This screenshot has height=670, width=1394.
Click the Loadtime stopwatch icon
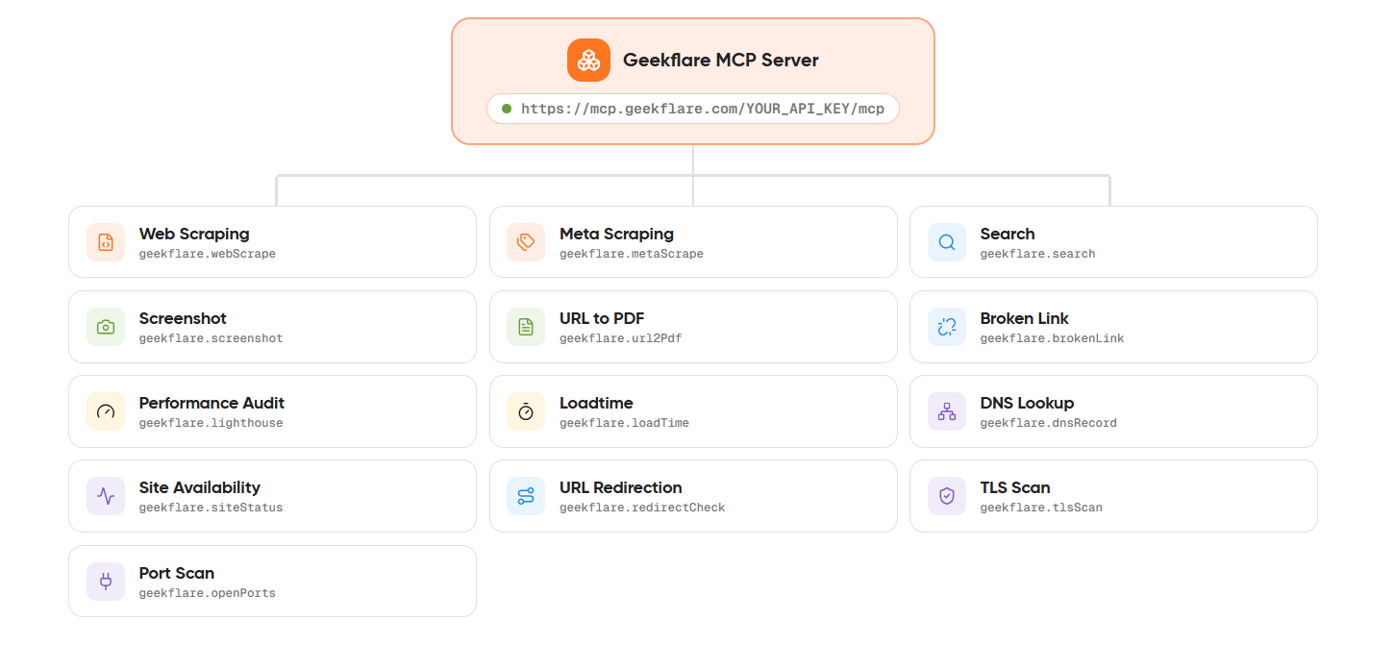526,411
